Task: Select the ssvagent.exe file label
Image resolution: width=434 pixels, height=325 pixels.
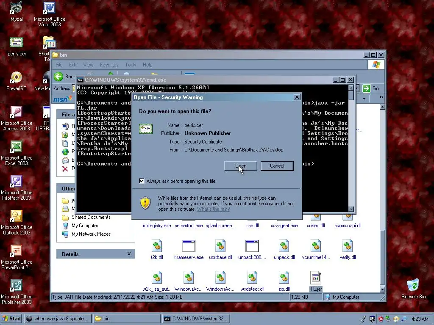Action: point(284,226)
